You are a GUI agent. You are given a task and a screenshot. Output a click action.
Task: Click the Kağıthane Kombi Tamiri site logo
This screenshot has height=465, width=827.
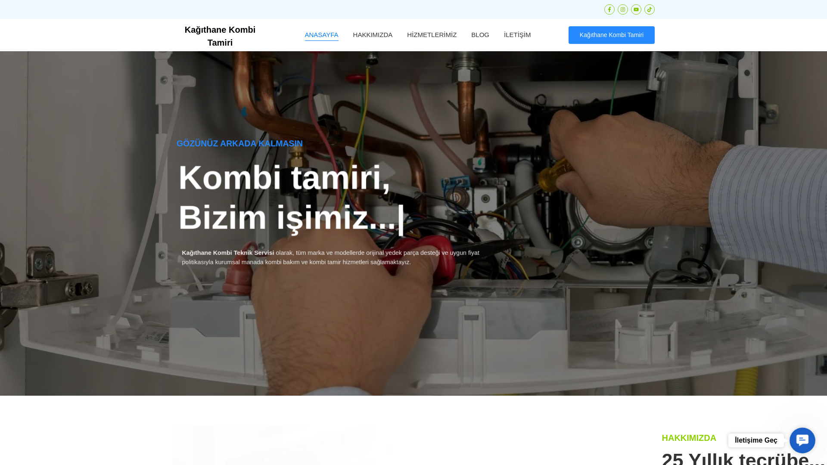click(220, 36)
